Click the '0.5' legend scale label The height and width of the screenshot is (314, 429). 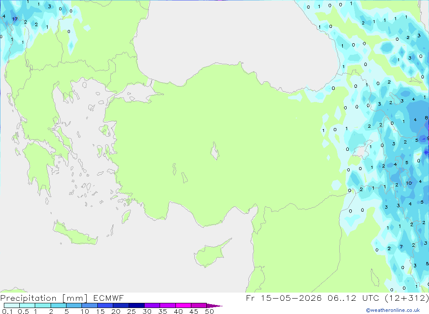tap(23, 311)
